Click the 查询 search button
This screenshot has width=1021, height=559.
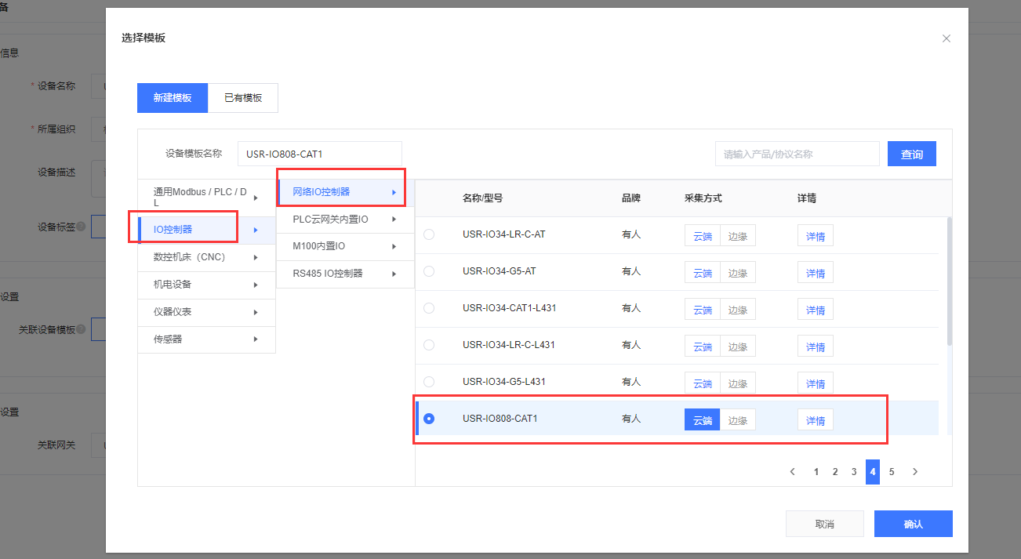(x=911, y=154)
